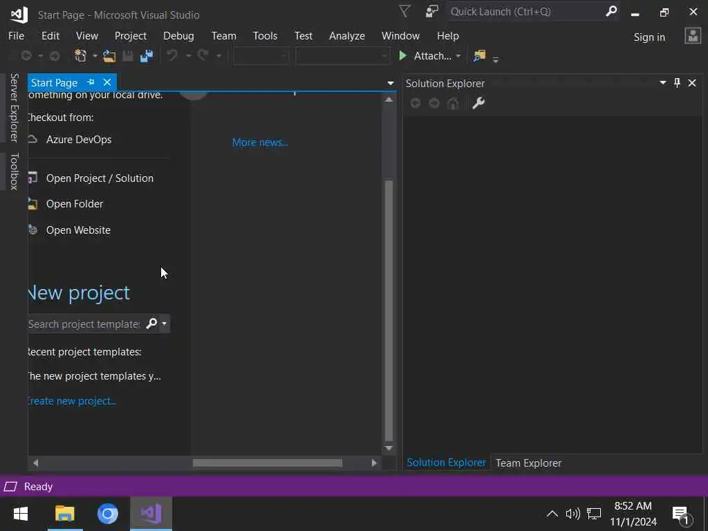The height and width of the screenshot is (531, 708).
Task: Click the Solution Explorer Forward icon
Action: (434, 104)
